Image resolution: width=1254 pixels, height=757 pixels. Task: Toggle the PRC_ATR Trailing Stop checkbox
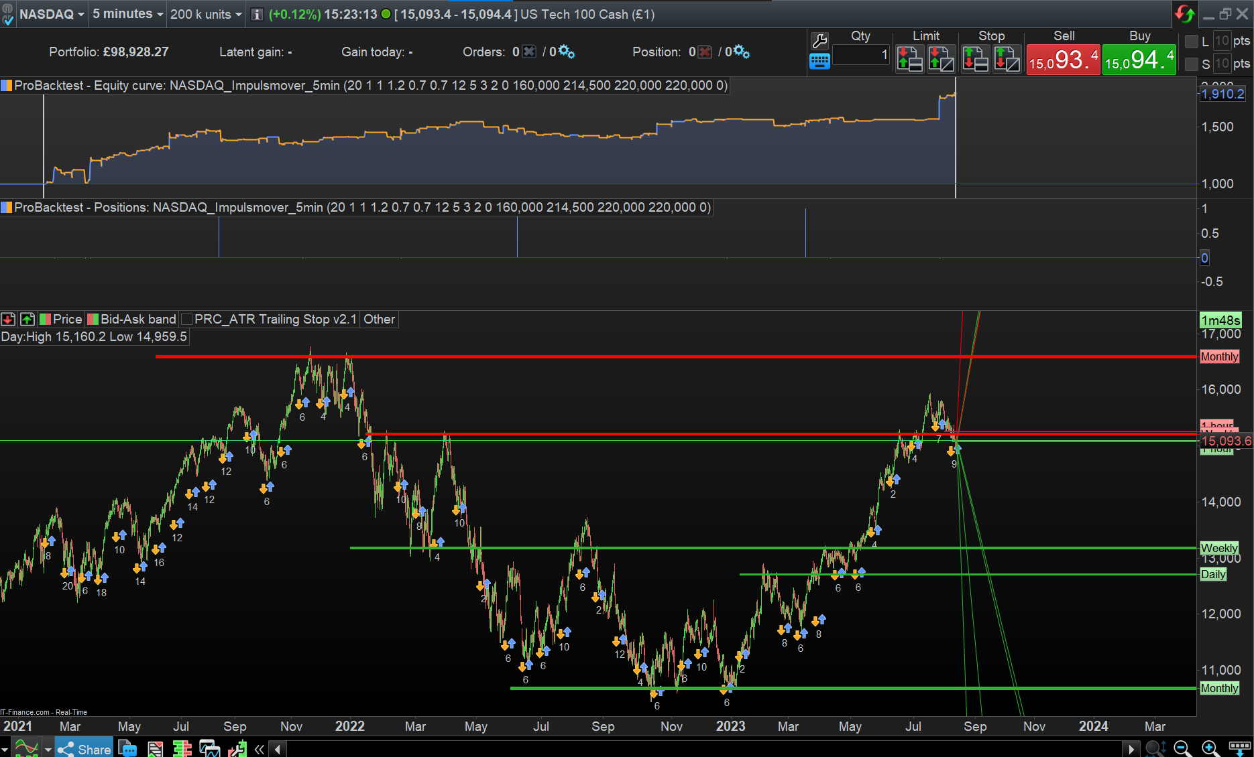[187, 320]
